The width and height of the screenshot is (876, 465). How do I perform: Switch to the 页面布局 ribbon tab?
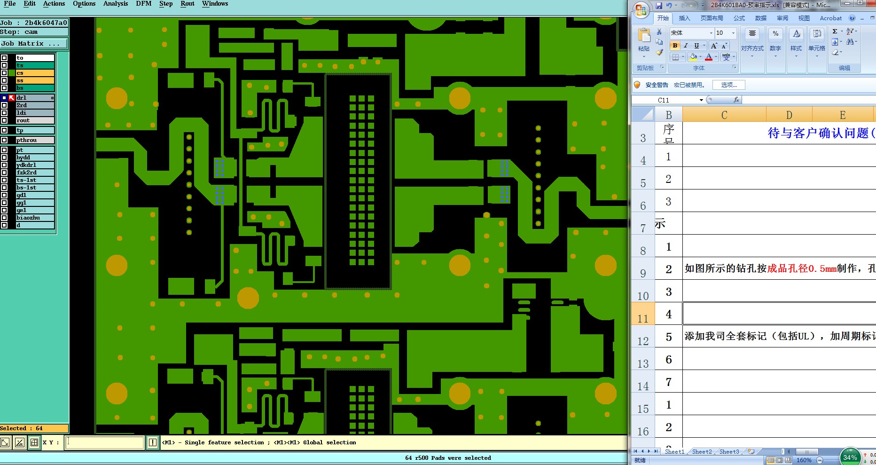point(712,18)
